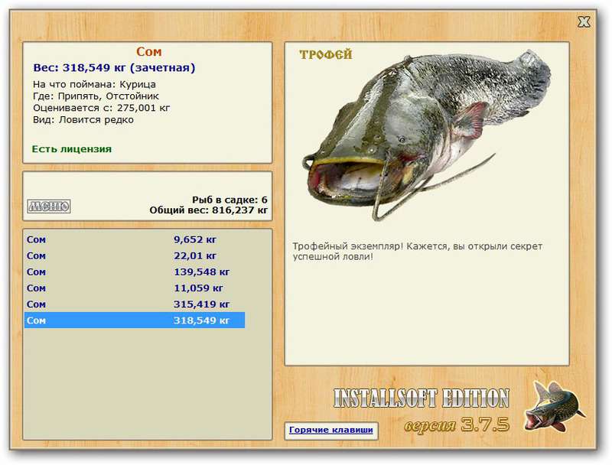Screen dimensions: 612x465
Task: Pick the Сом 139,548 кг fish
Action: tap(134, 272)
